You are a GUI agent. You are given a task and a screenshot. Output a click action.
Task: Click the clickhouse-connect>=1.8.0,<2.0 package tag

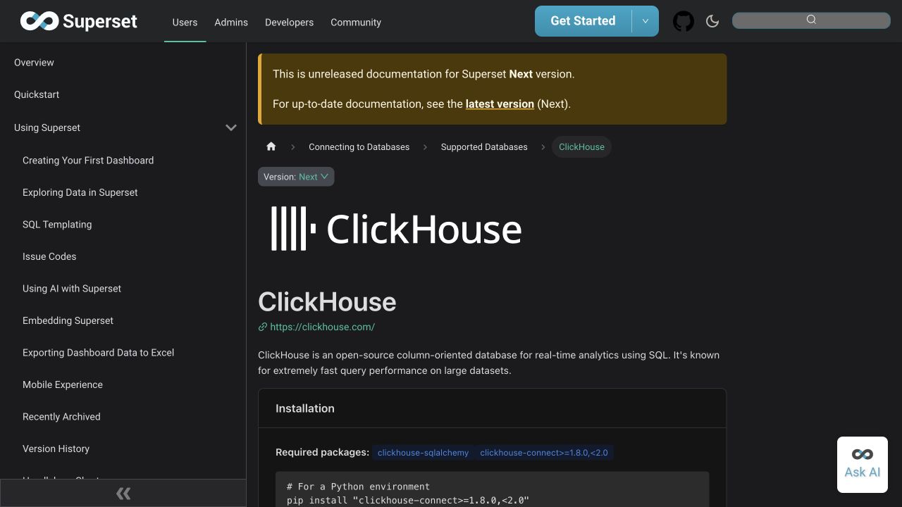click(x=544, y=453)
